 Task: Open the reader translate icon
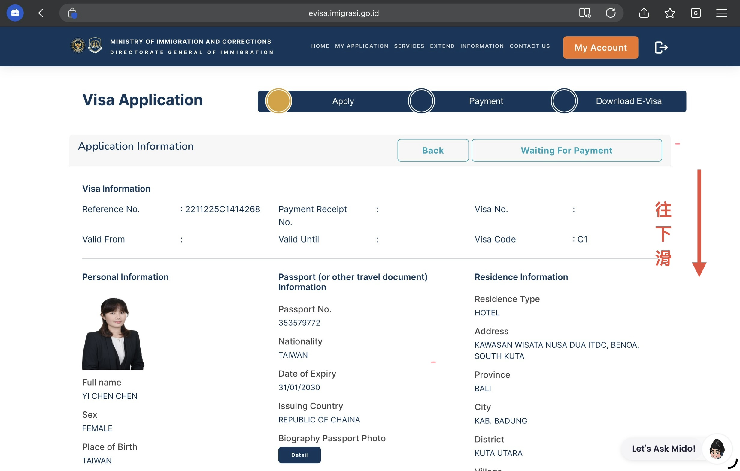click(x=584, y=13)
